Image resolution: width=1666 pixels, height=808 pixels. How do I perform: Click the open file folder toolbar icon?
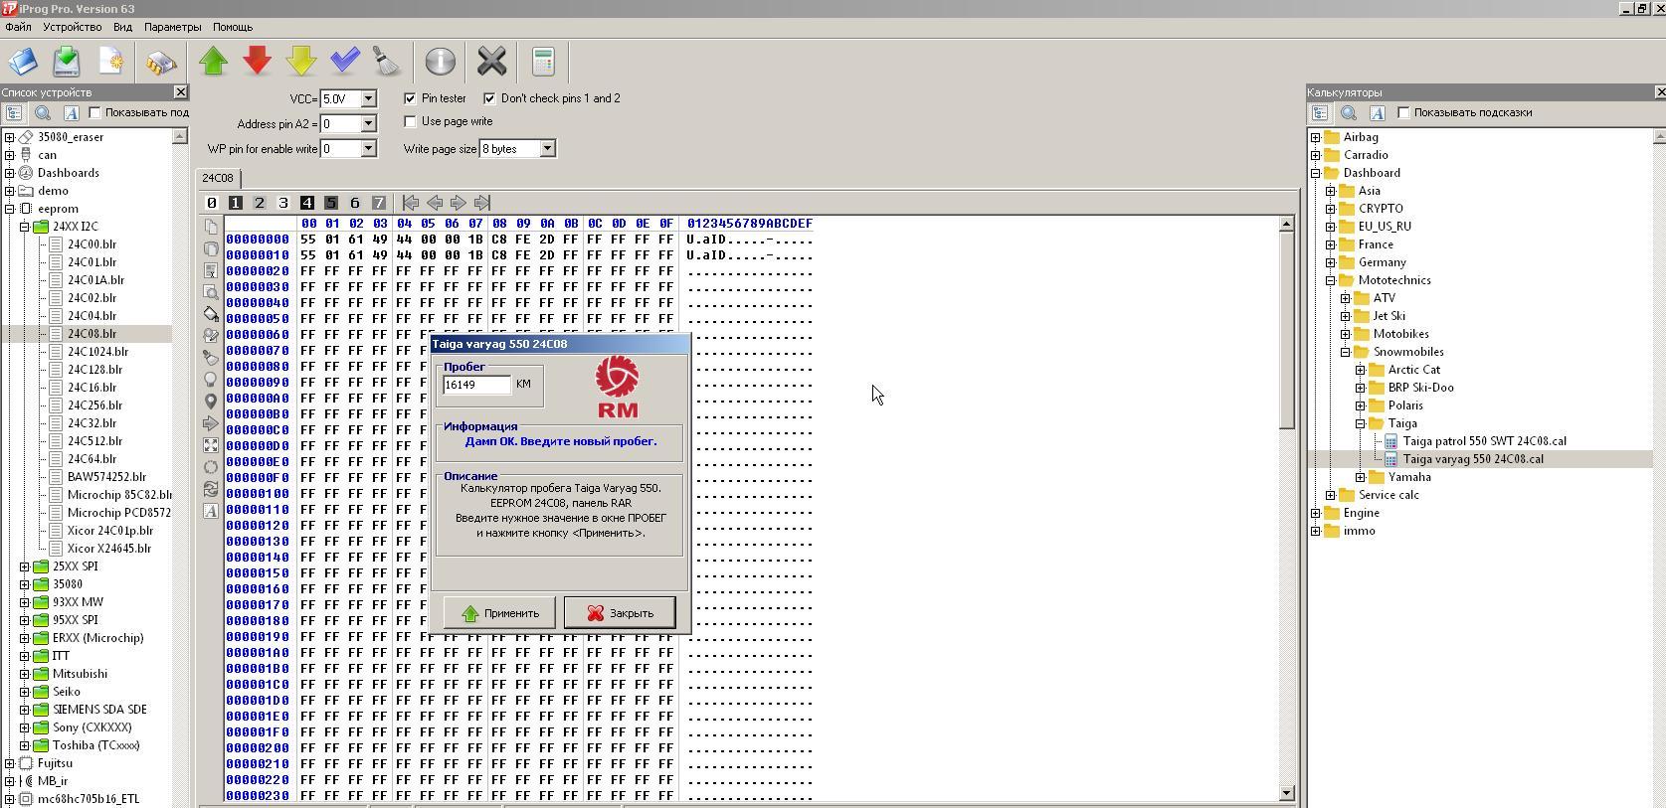tap(23, 62)
